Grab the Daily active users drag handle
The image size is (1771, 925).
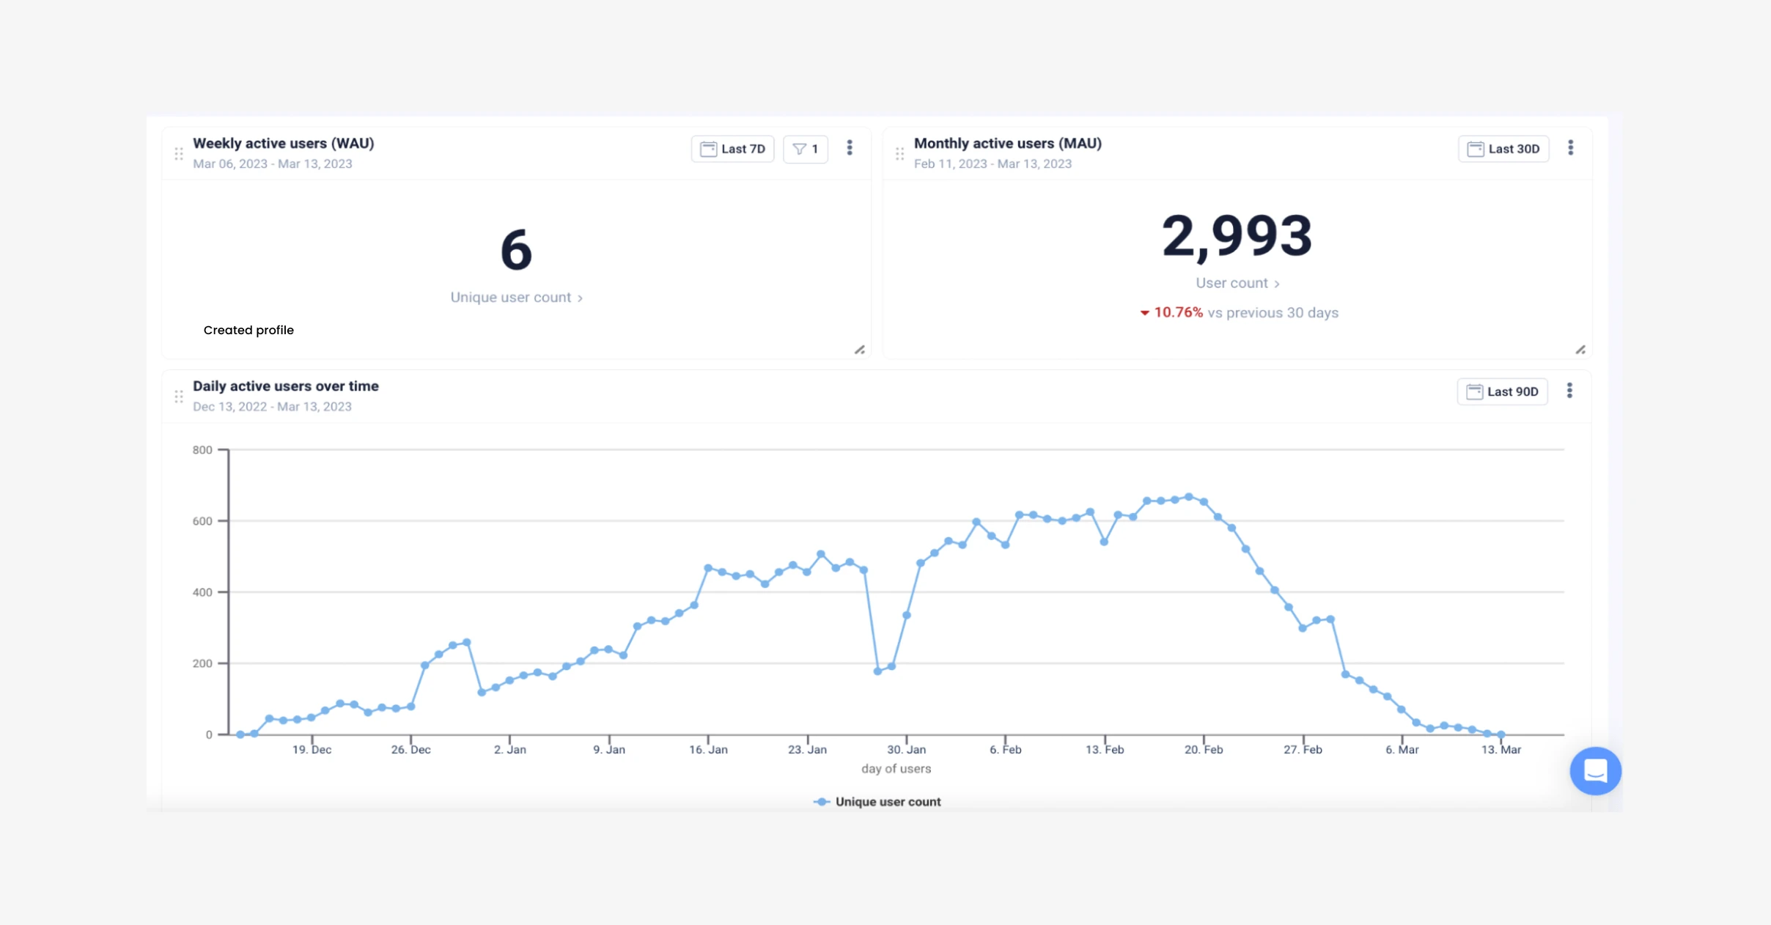(179, 397)
